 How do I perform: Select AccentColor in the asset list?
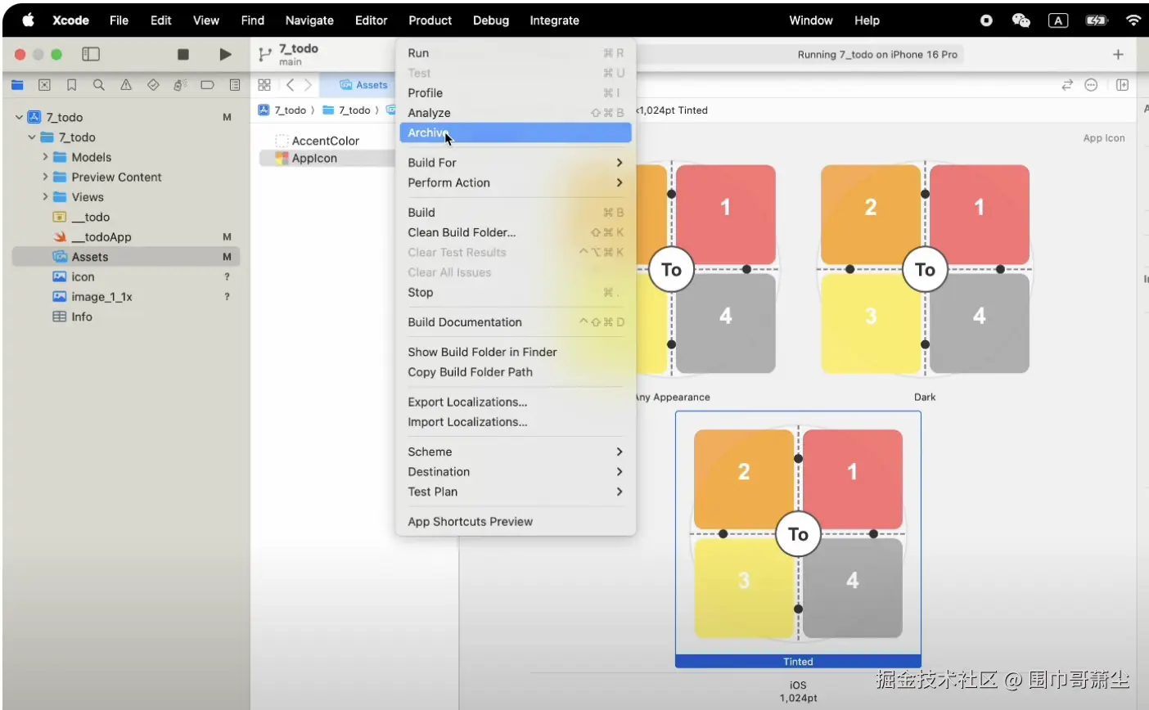click(326, 141)
